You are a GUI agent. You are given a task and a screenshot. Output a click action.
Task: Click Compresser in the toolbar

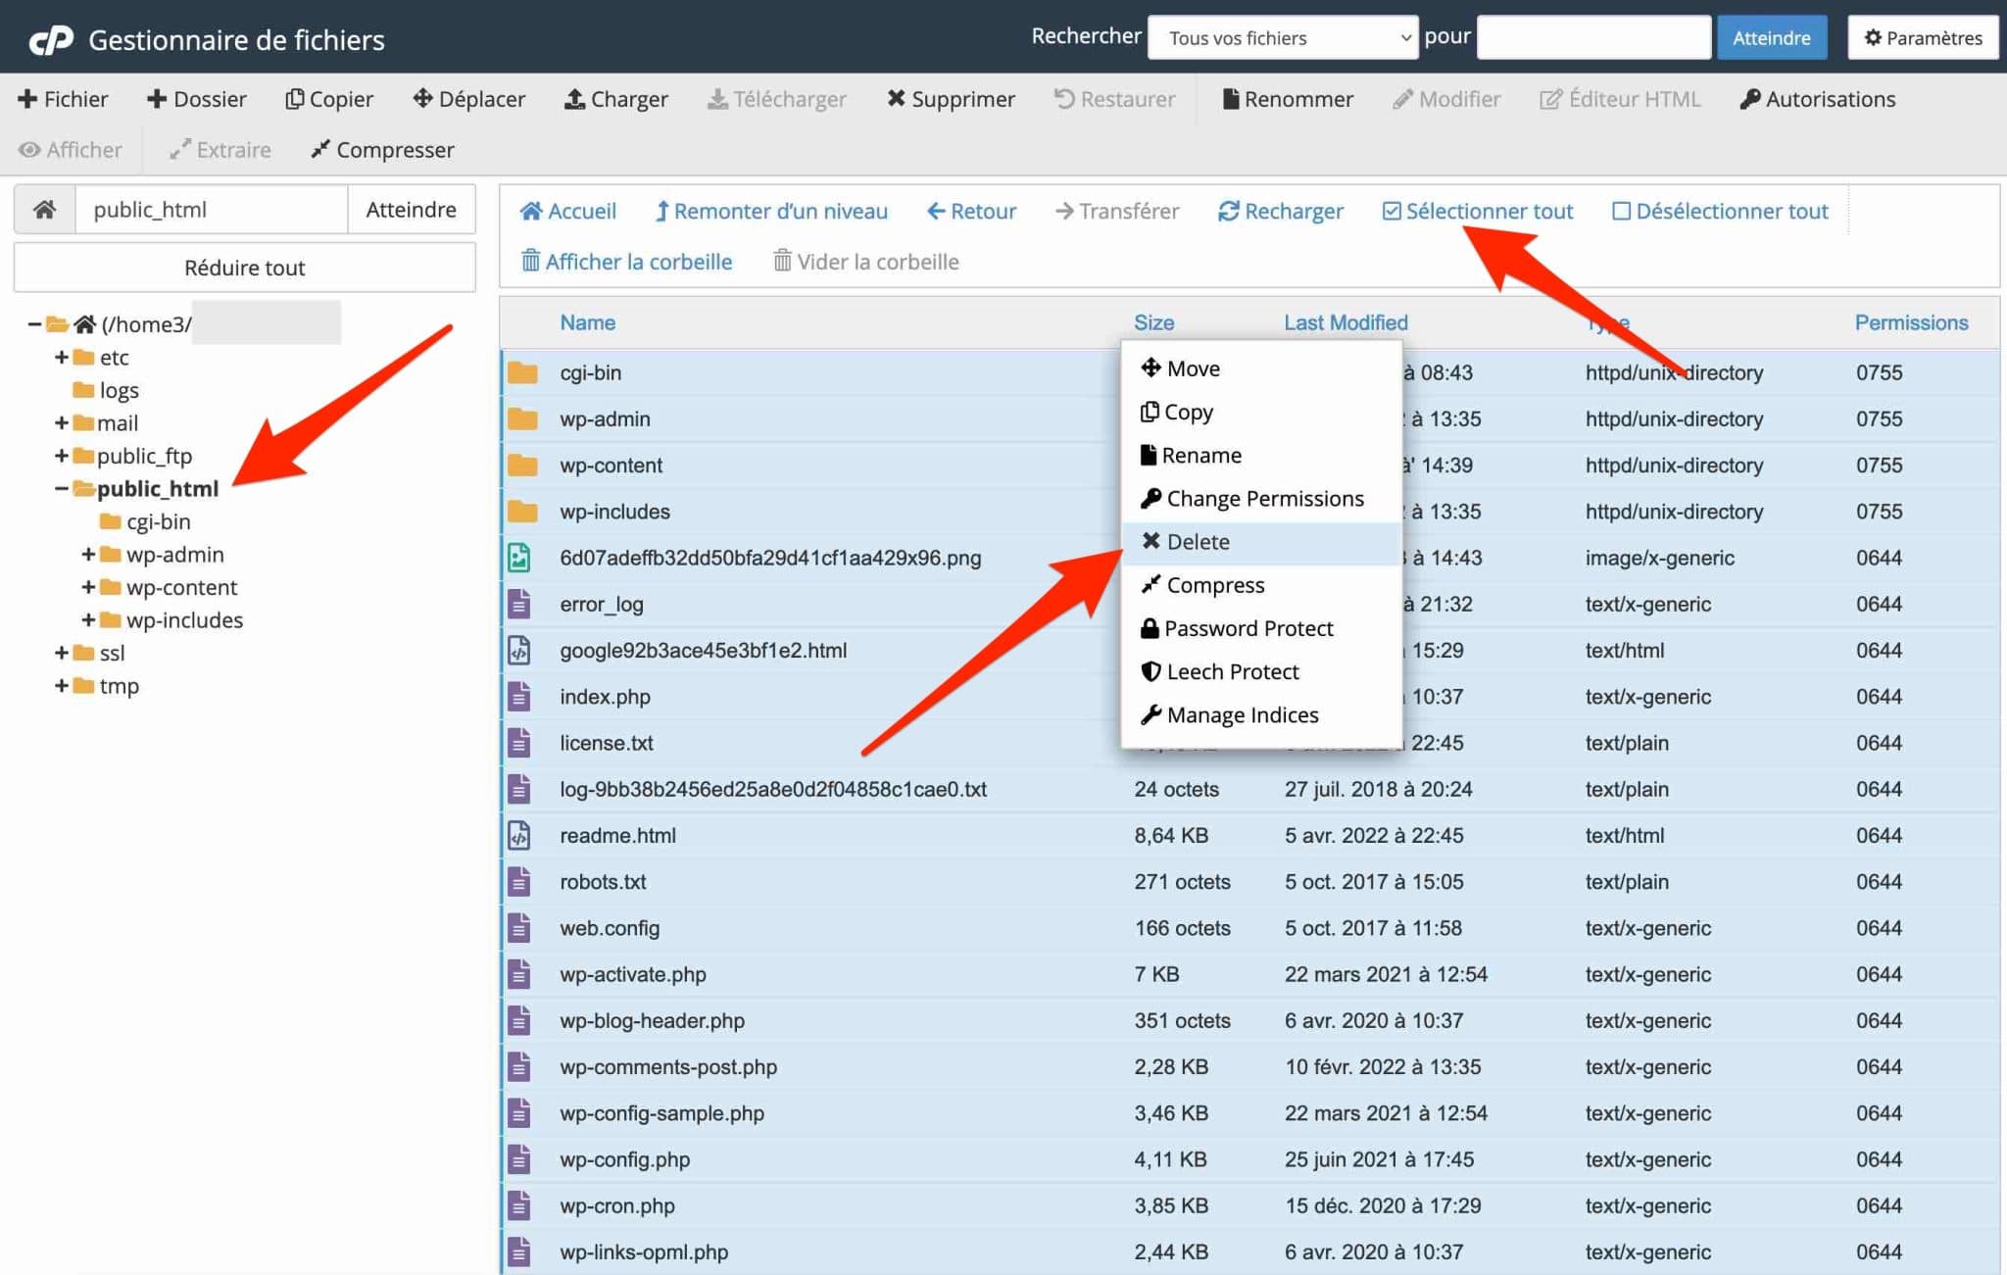(382, 150)
